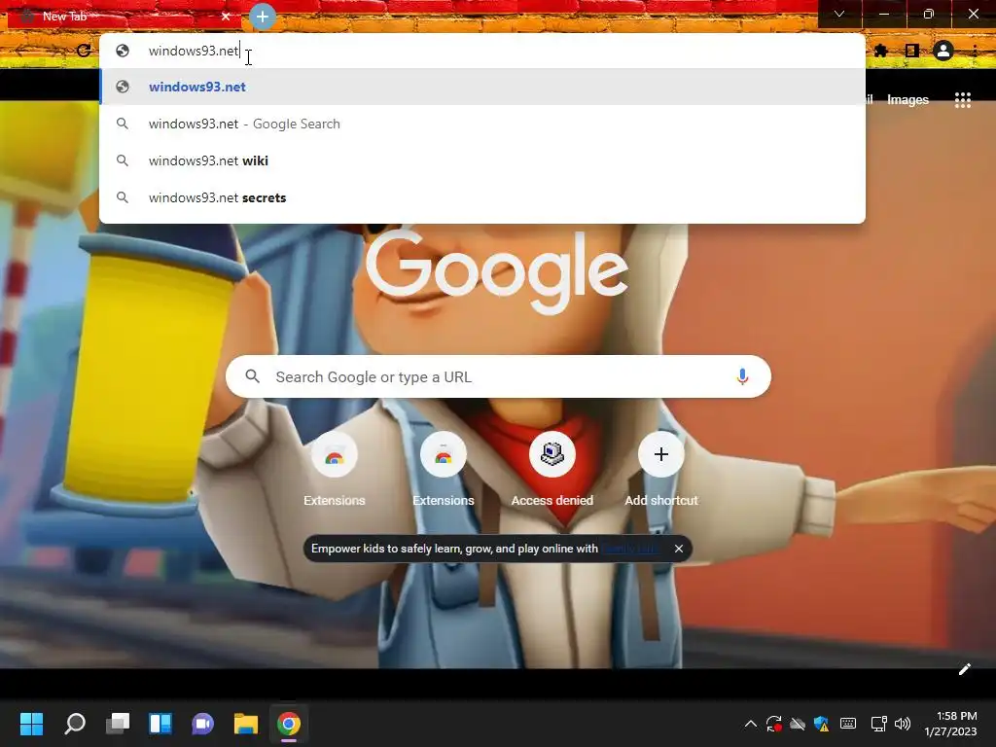Open Task View on taskbar

point(118,724)
